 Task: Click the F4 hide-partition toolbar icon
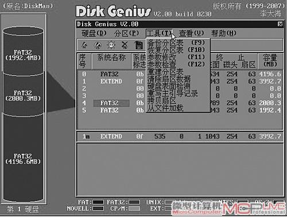[84, 45]
